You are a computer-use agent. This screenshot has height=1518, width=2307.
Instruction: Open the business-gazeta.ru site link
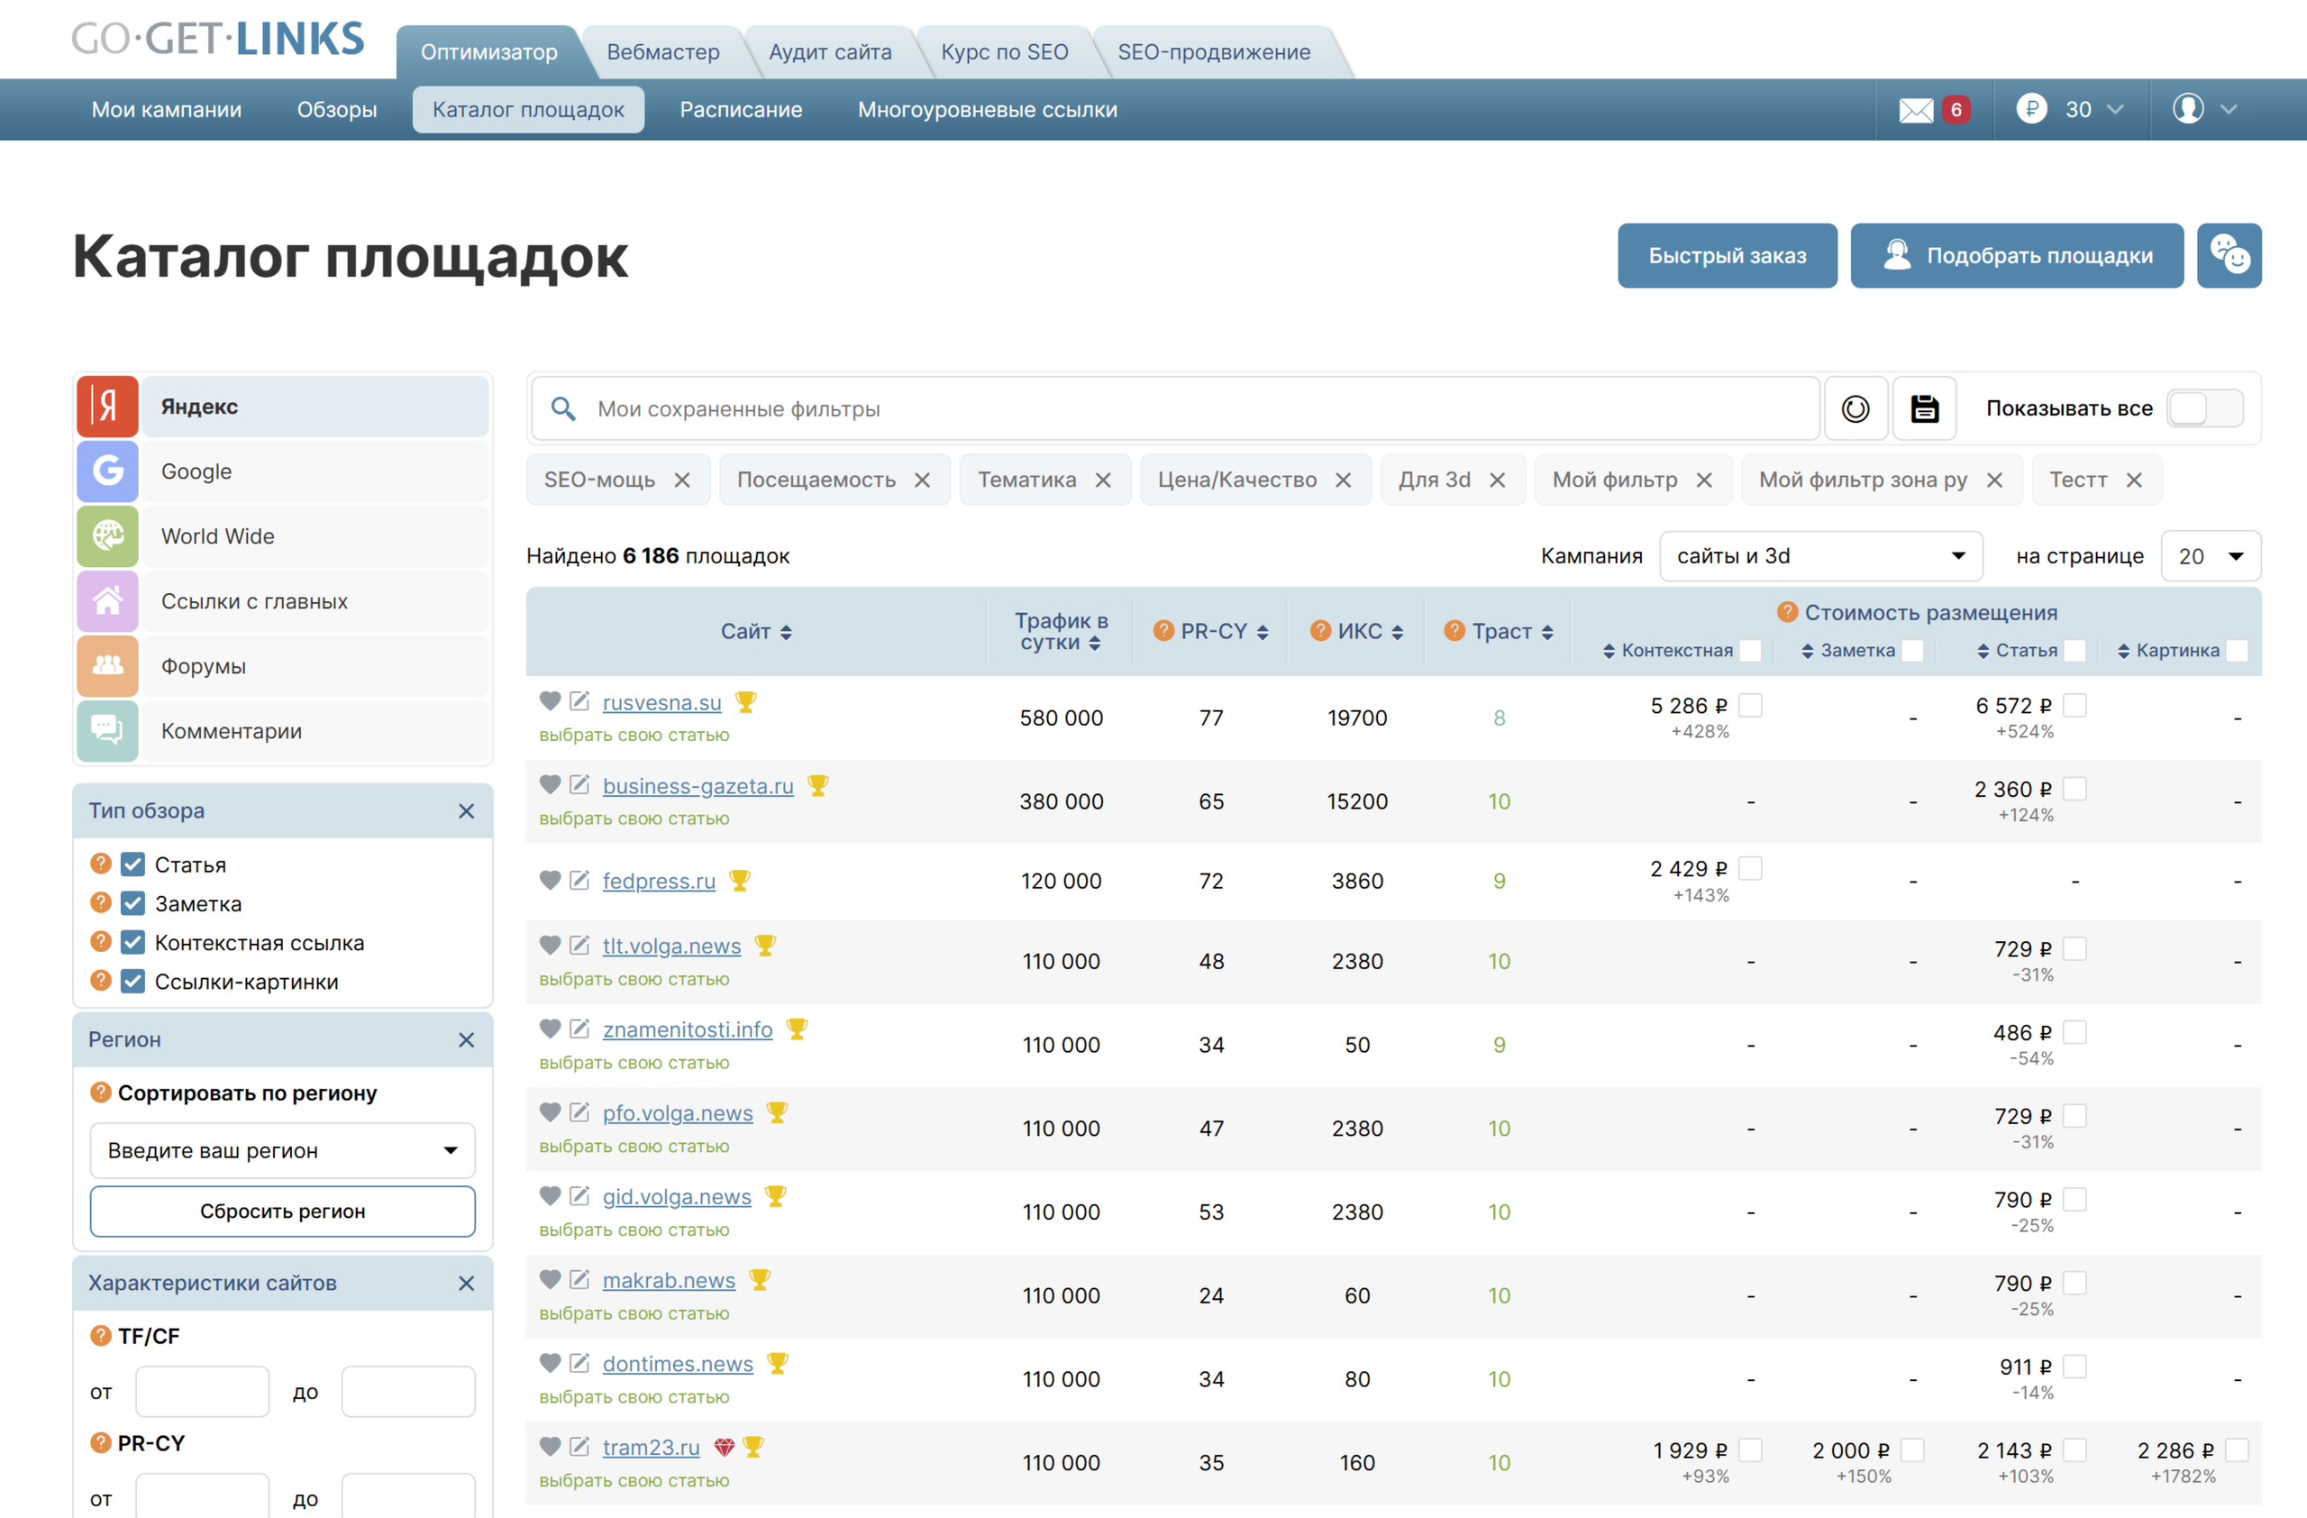pos(697,786)
